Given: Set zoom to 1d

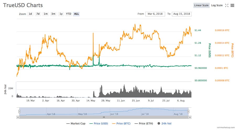Looking at the screenshot, I should 30,14.
